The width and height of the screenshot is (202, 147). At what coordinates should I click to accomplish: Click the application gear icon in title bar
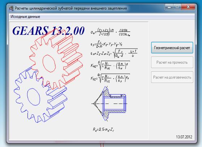tap(11, 8)
